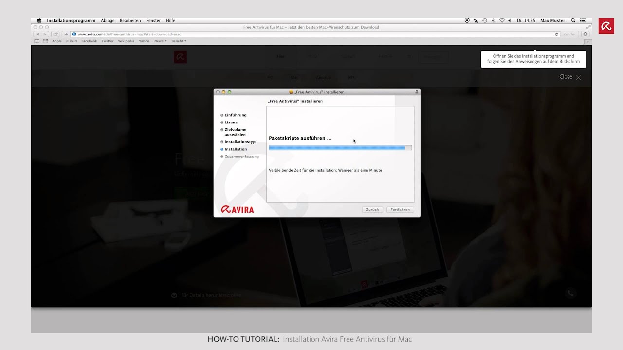This screenshot has width=623, height=350.
Task: Click the Reader button in Safari
Action: [x=569, y=34]
